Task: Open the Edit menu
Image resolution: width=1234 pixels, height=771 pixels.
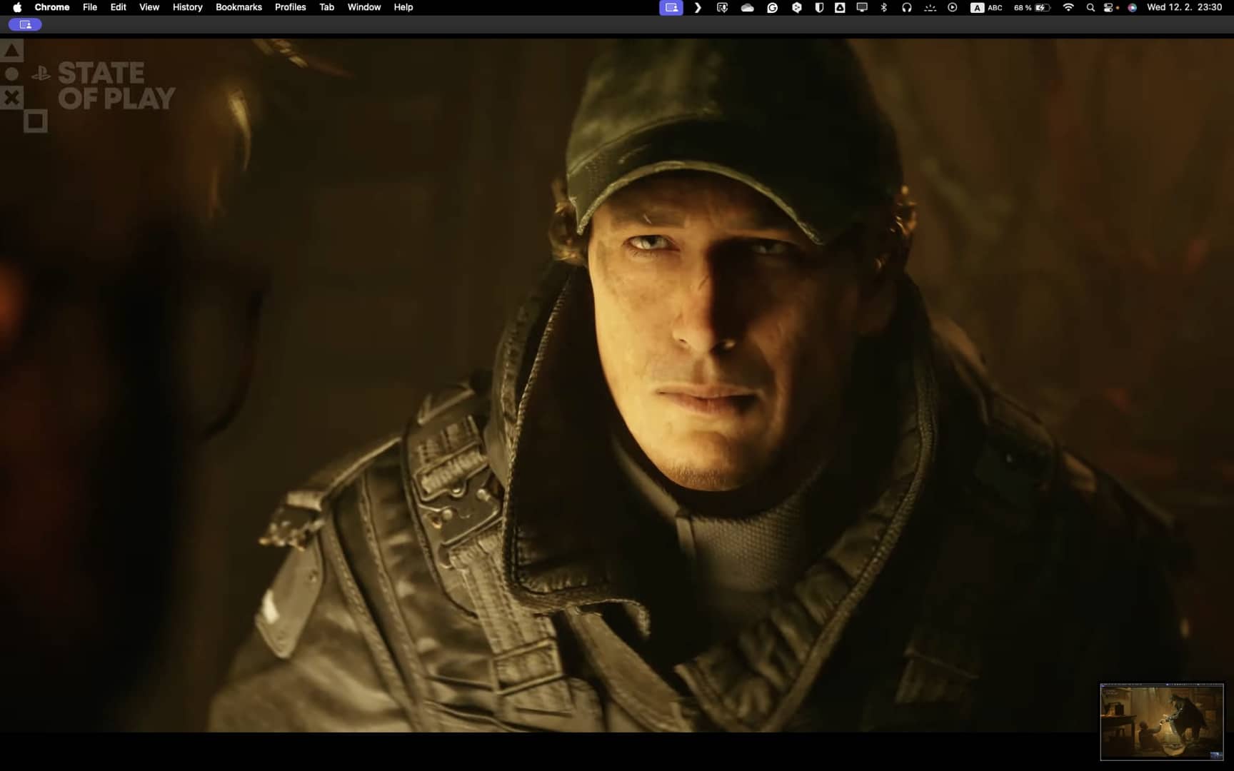Action: [x=119, y=7]
